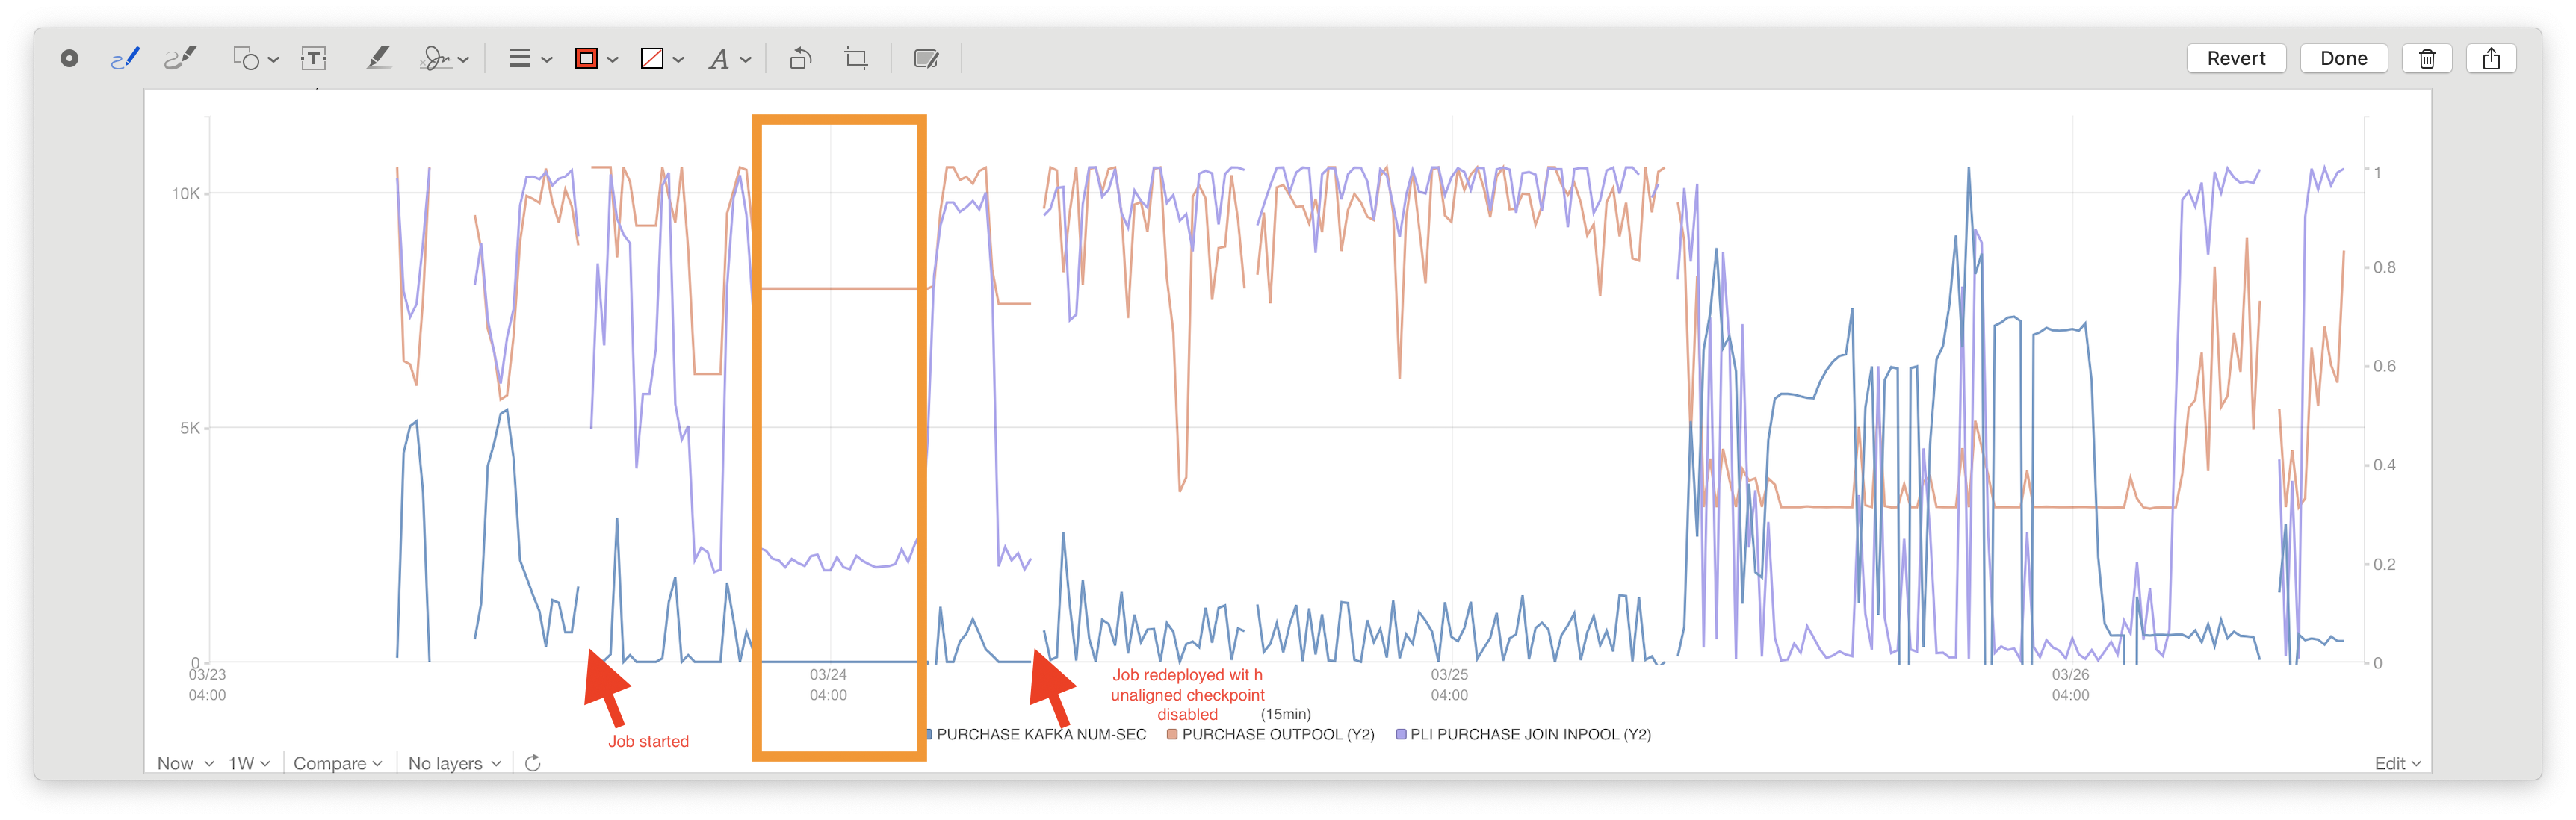Open the Shapes tool menu

[254, 59]
